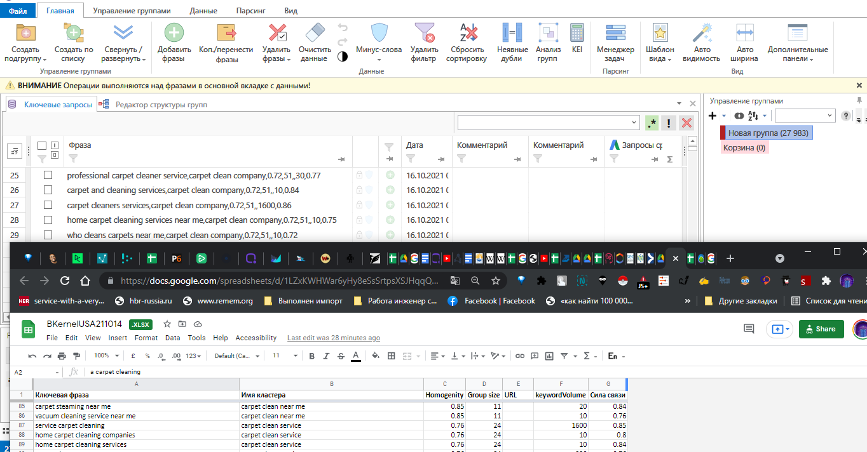Select Новая группа in the groups panel
This screenshot has width=867, height=452.
coord(768,133)
